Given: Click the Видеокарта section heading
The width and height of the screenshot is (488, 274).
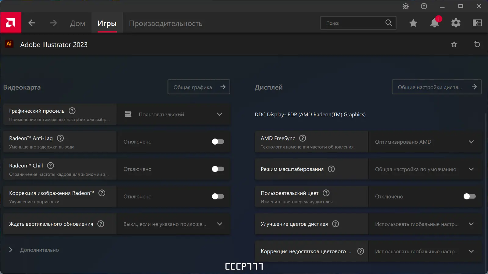Looking at the screenshot, I should 22,87.
